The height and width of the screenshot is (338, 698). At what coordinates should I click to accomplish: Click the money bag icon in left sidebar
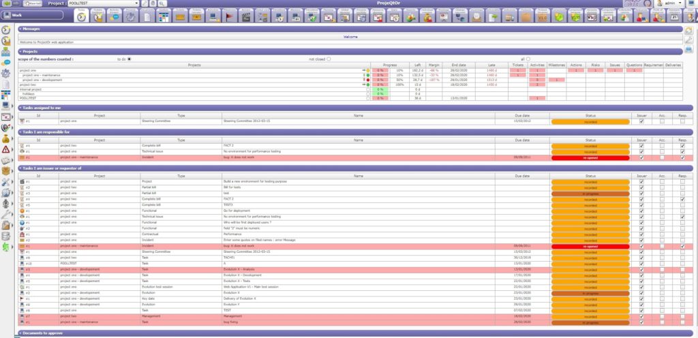pyautogui.click(x=5, y=138)
